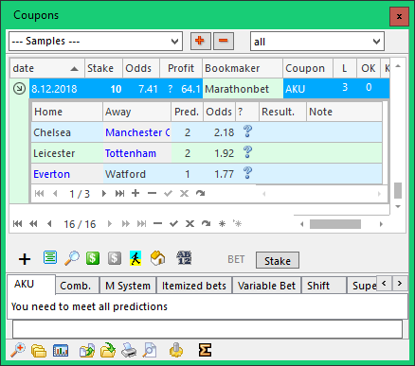This screenshot has width=415, height=366.
Task: Click the magnifier with red plus icon
Action: click(18, 350)
